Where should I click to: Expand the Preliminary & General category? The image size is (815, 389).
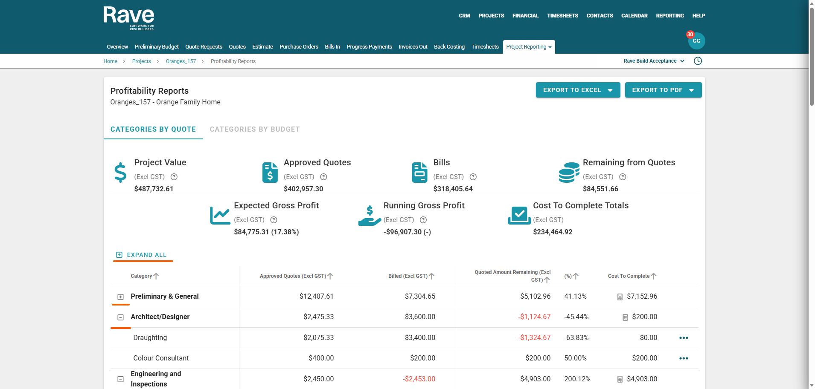click(x=121, y=297)
